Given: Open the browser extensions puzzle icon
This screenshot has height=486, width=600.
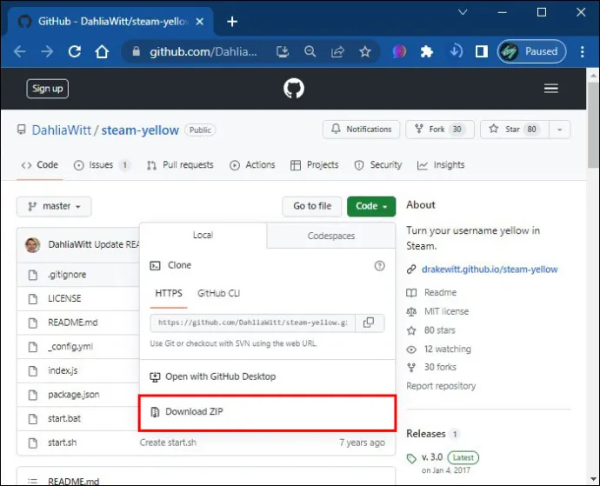Looking at the screenshot, I should (427, 51).
